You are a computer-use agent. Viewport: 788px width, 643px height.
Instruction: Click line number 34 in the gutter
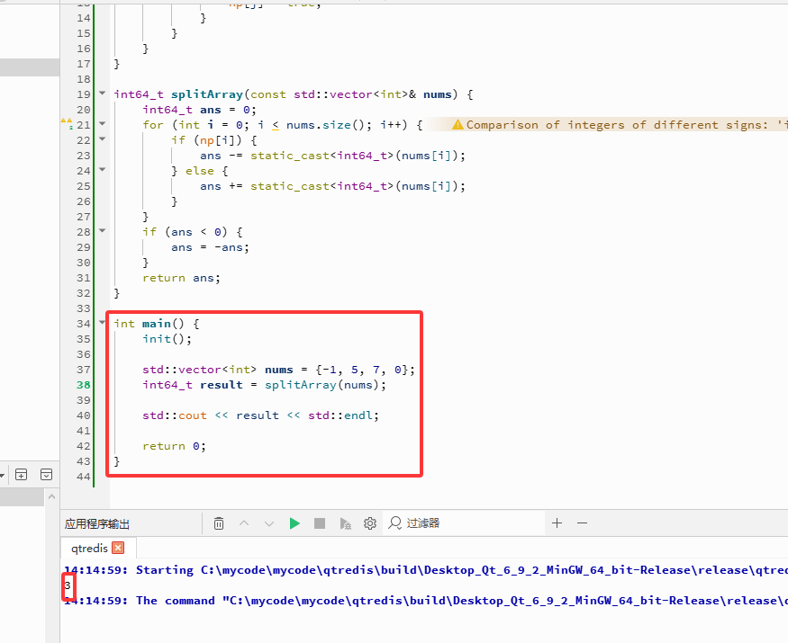[x=84, y=324]
